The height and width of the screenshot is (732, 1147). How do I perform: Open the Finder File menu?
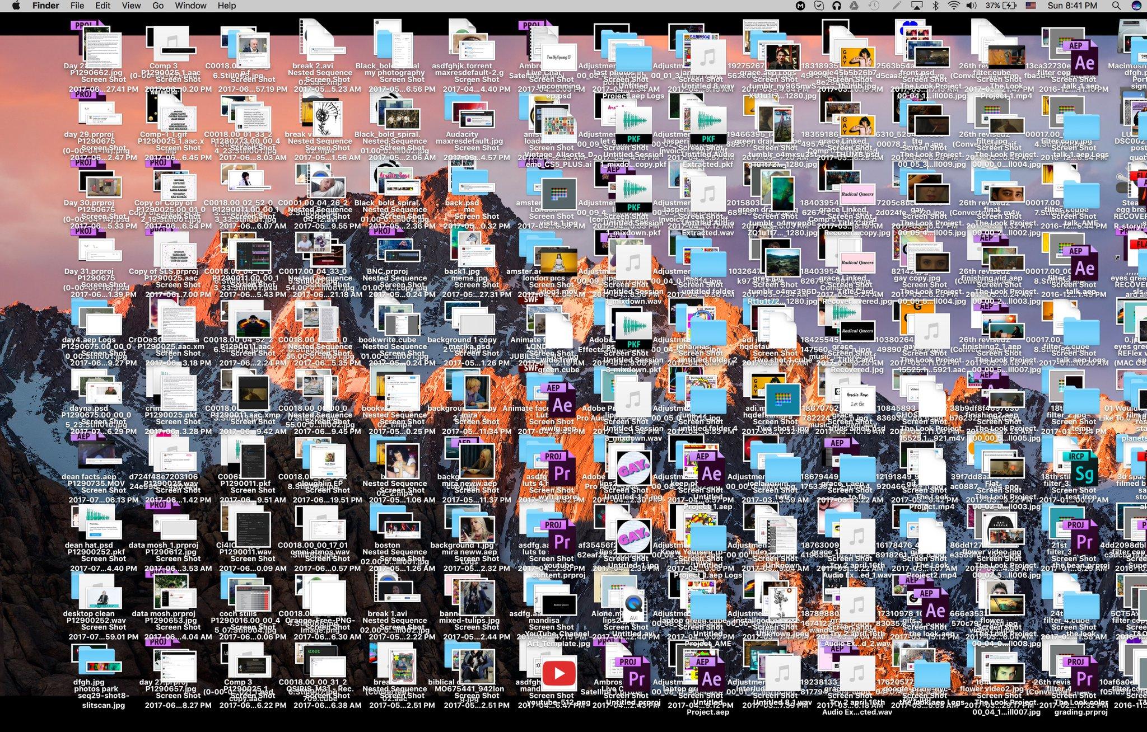click(x=77, y=5)
